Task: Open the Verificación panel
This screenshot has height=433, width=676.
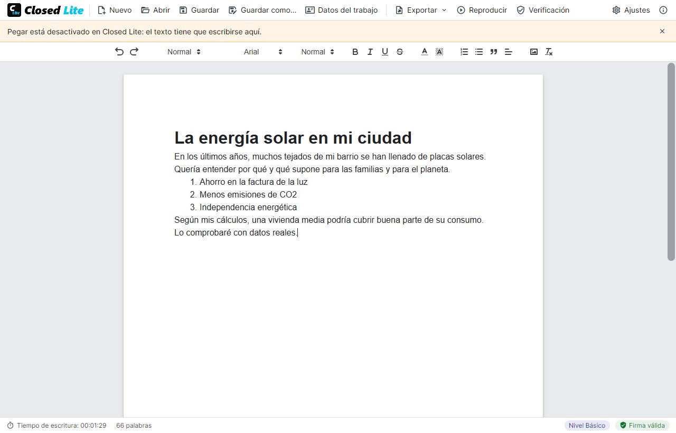Action: pos(543,10)
